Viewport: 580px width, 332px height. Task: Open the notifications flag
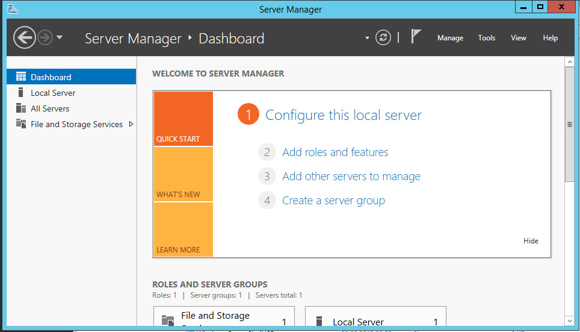click(x=416, y=36)
